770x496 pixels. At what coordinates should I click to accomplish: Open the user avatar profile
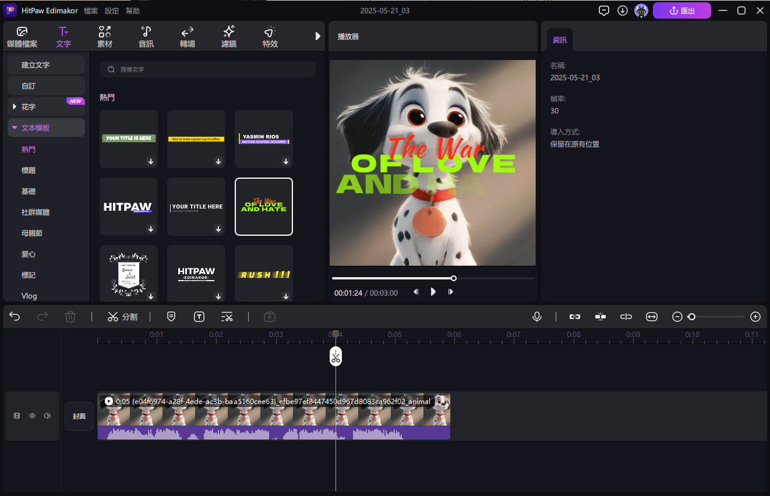click(641, 10)
